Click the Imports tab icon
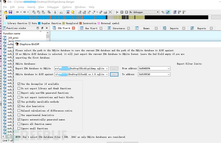The width and height of the screenshot is (221, 143). 166,28
